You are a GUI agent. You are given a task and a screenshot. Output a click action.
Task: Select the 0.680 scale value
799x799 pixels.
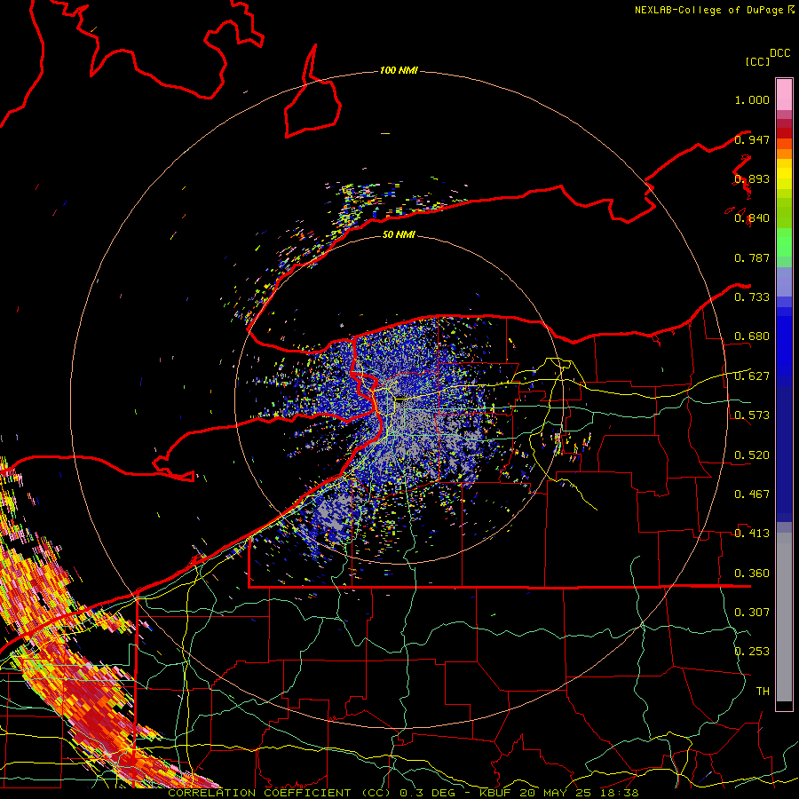[752, 336]
